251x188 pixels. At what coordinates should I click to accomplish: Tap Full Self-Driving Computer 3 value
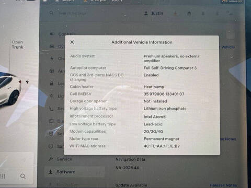tap(170, 68)
